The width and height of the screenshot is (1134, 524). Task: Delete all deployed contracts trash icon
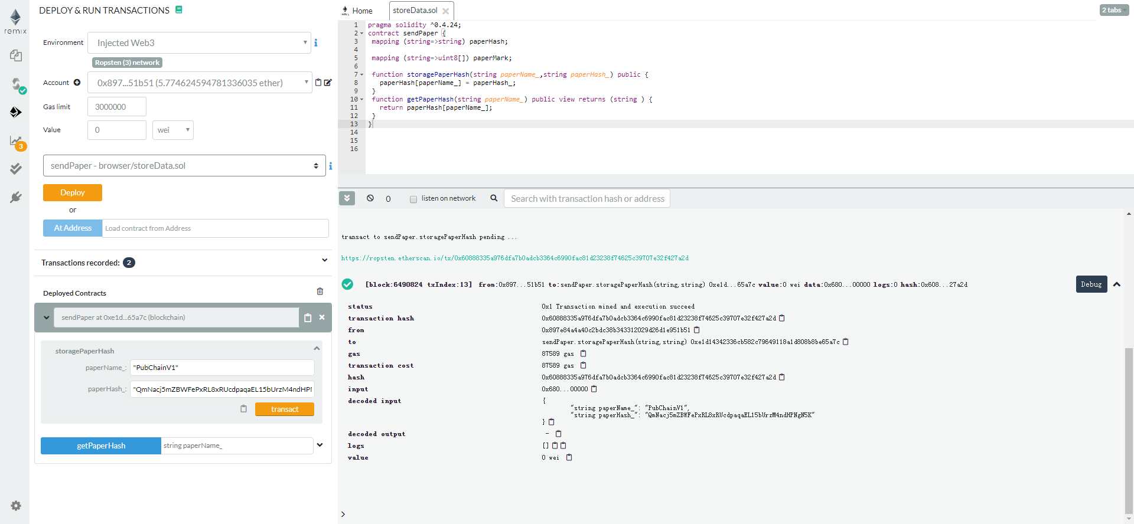coord(320,292)
